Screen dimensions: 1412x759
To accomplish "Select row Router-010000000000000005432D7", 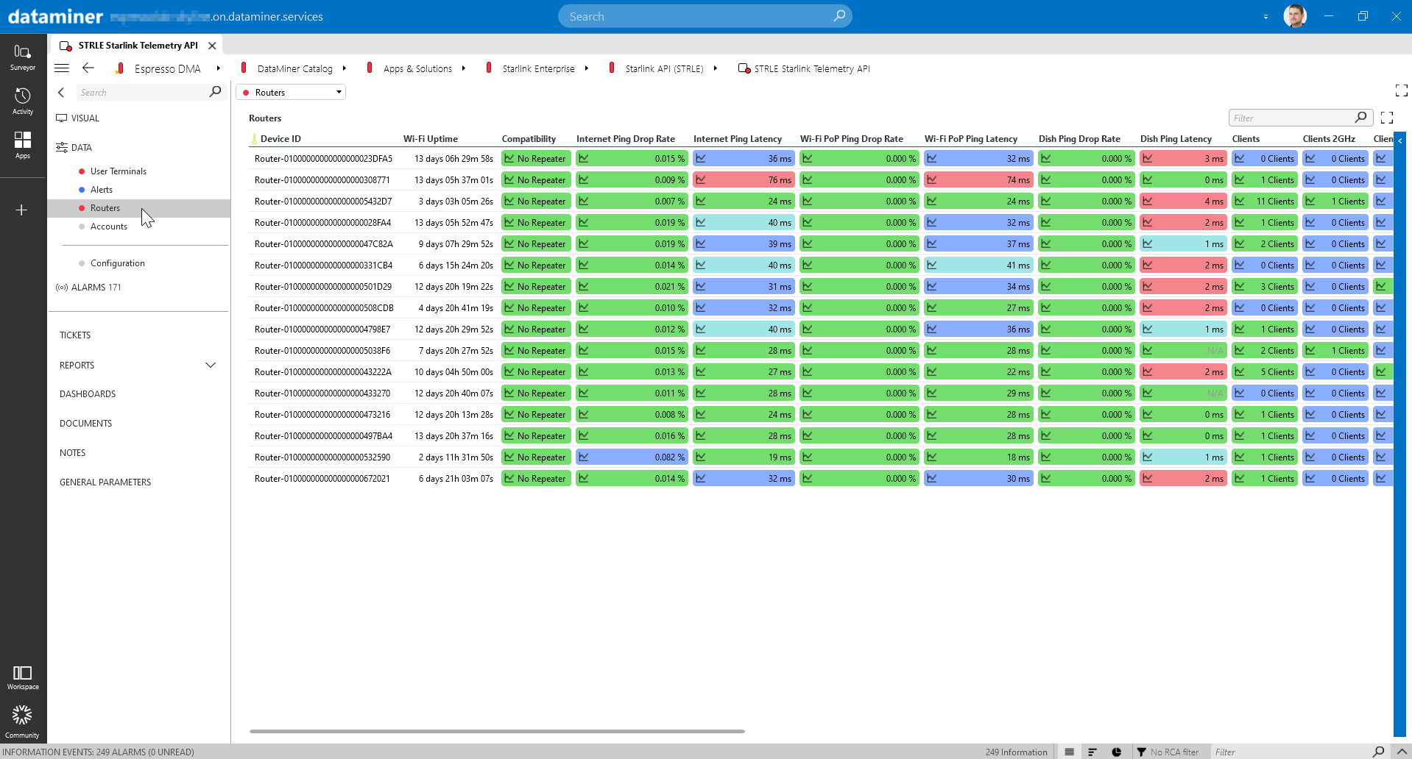I will click(821, 202).
